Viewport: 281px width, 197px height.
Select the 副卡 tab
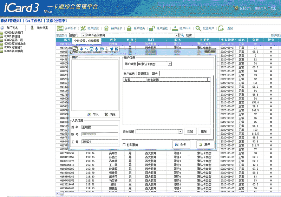(155, 74)
